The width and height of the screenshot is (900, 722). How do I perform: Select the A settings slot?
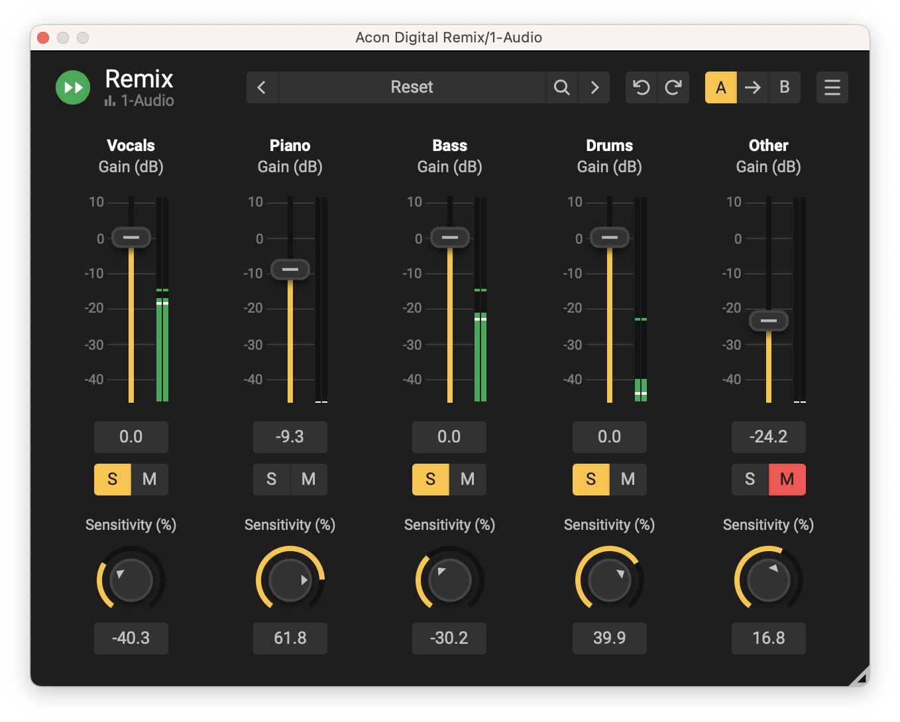click(720, 87)
